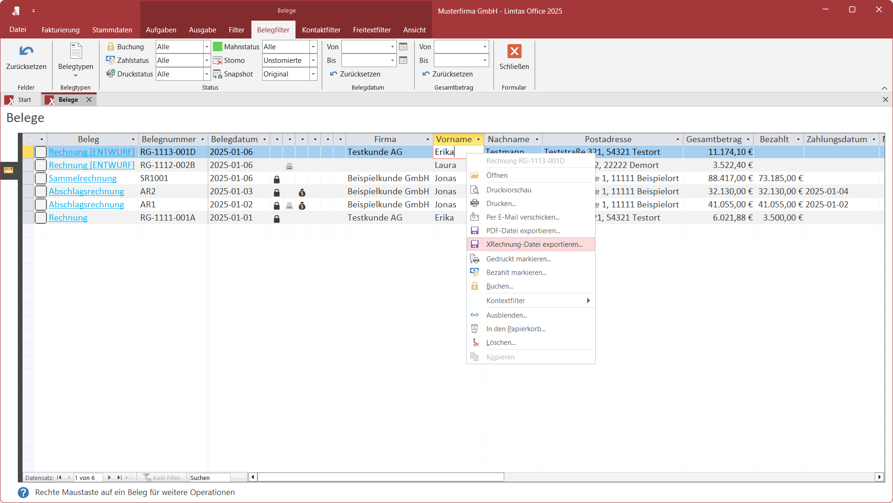Image resolution: width=893 pixels, height=503 pixels.
Task: Click the app icon in the title bar
Action: click(x=16, y=11)
